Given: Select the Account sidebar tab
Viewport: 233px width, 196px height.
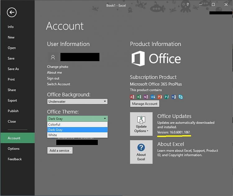Looking at the screenshot, I should pos(17,138).
